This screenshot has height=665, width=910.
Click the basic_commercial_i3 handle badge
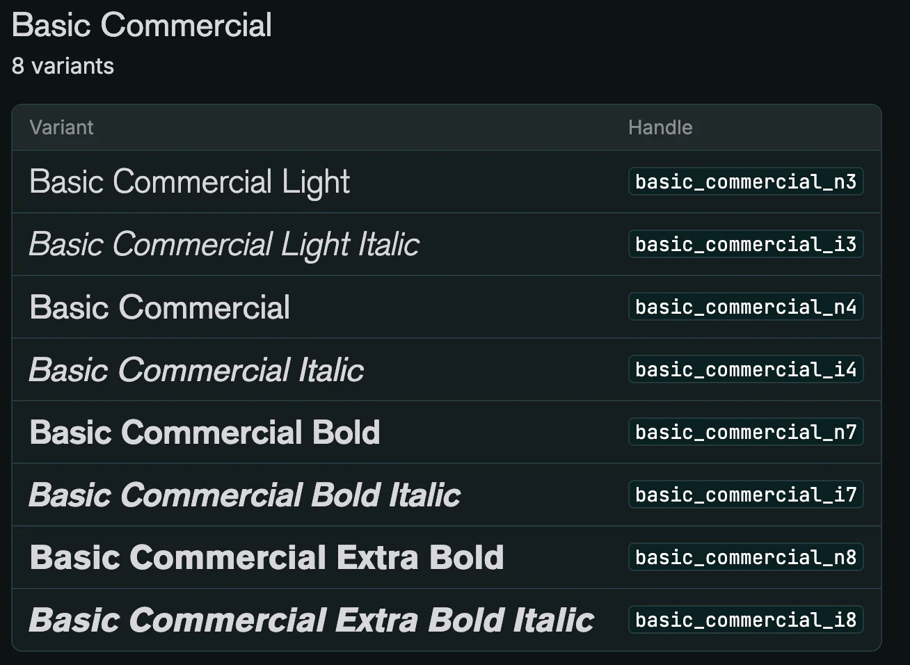click(745, 244)
